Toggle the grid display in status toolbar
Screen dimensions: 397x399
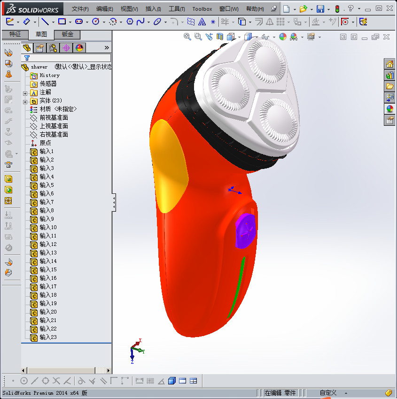(150, 381)
